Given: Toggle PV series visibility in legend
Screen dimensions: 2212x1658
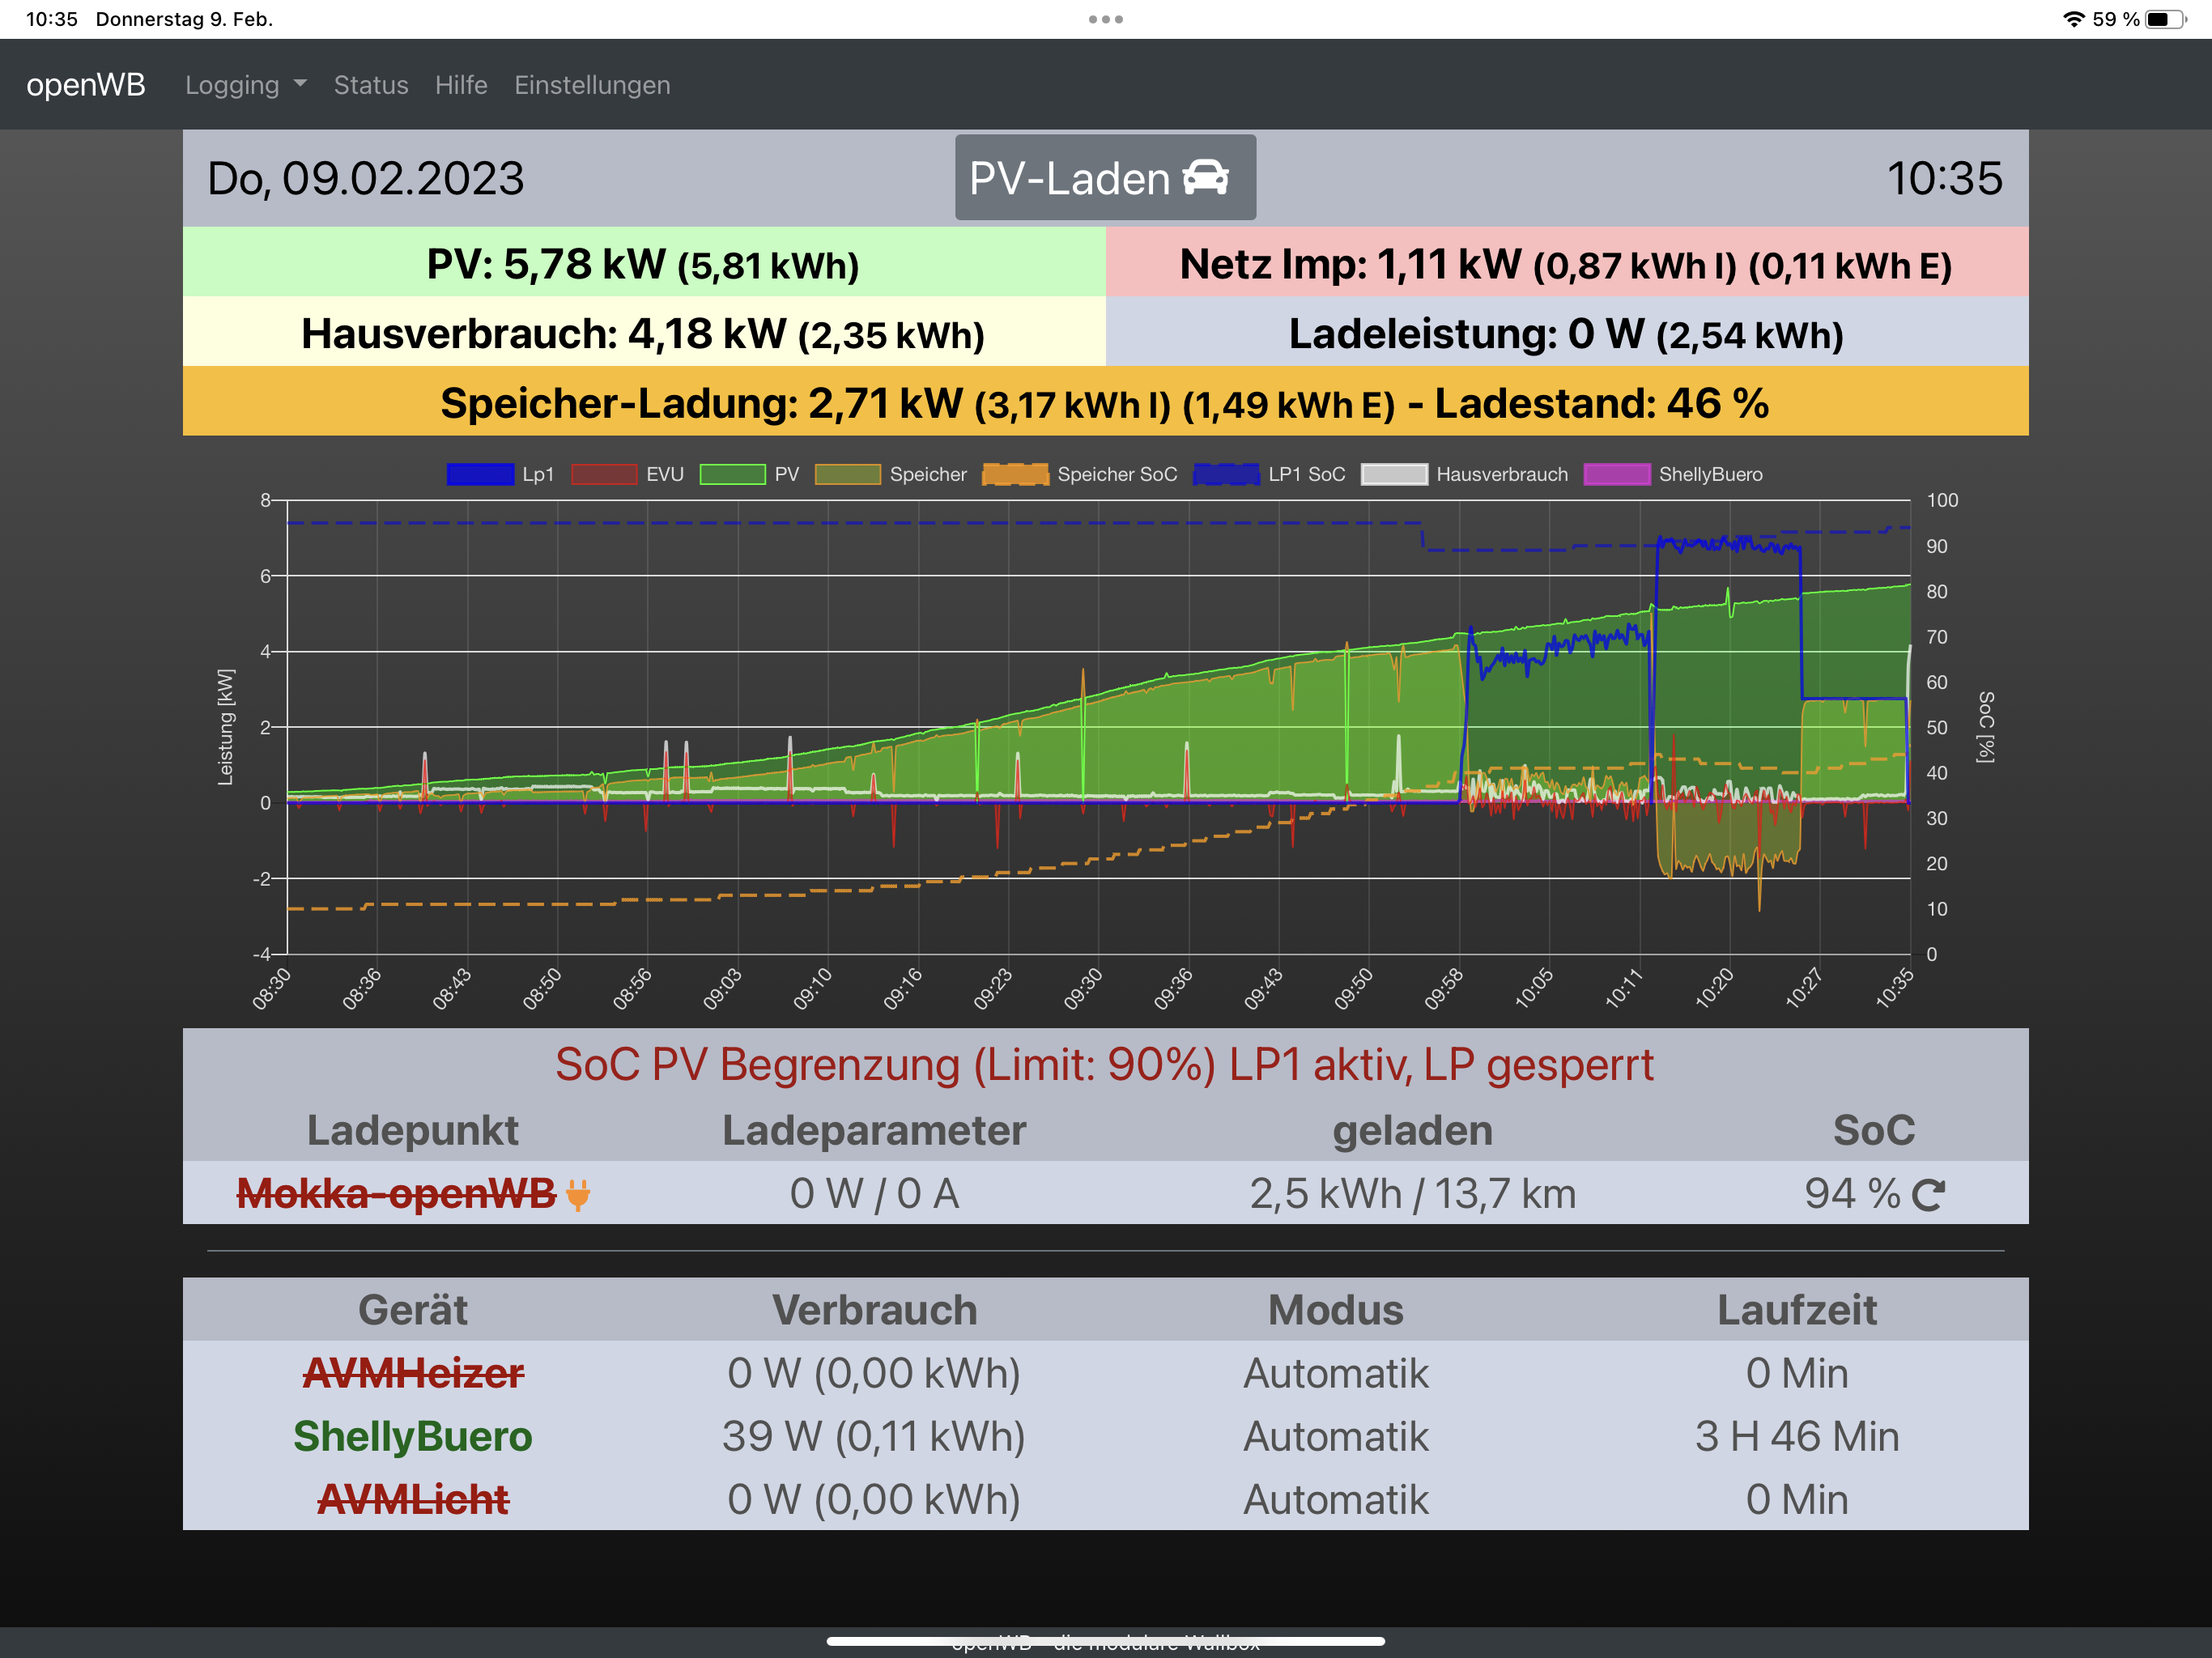Looking at the screenshot, I should click(x=732, y=474).
